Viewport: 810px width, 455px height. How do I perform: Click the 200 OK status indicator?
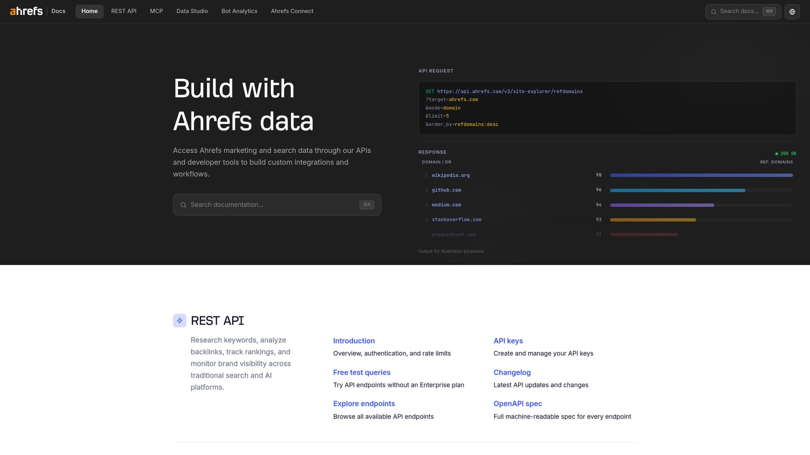[786, 154]
